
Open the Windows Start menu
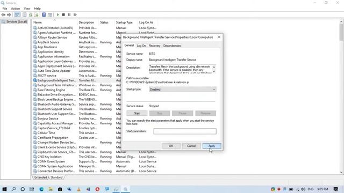coord(4,189)
